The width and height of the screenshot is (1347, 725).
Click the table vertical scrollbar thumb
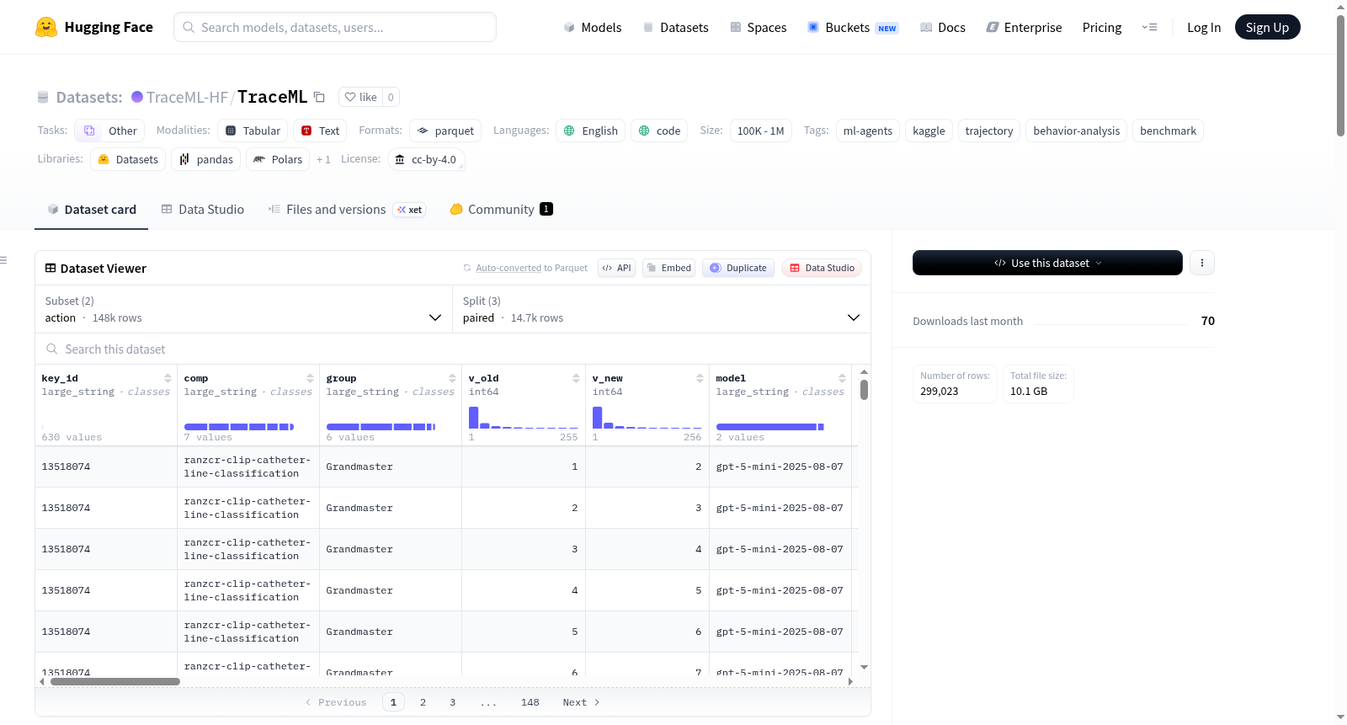click(x=864, y=390)
